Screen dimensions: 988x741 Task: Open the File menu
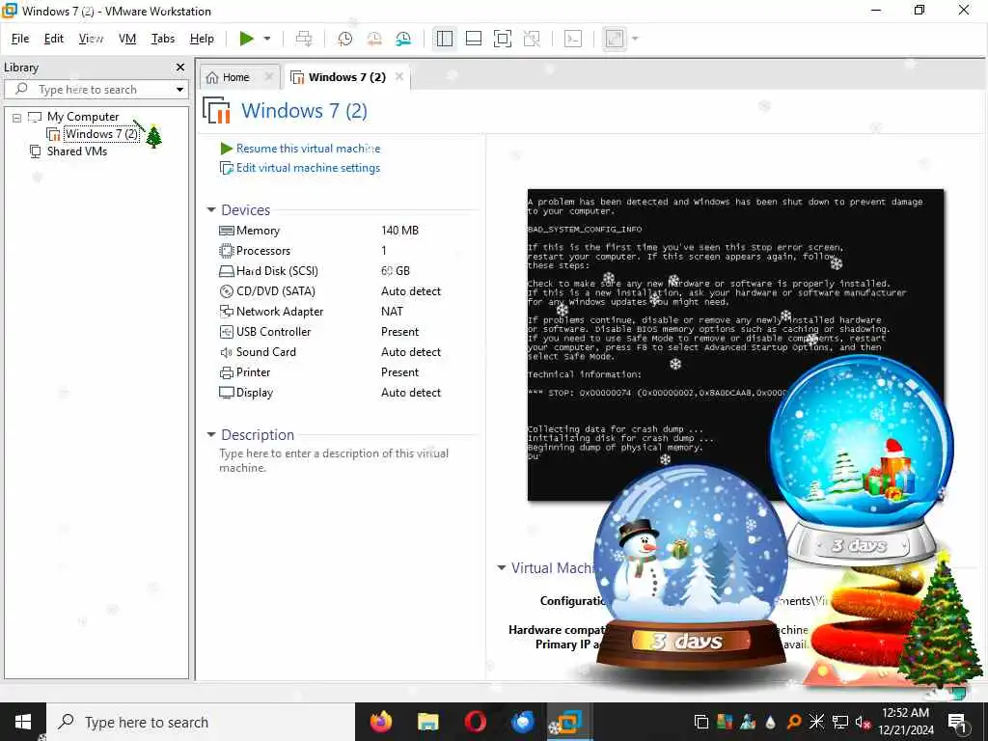20,39
